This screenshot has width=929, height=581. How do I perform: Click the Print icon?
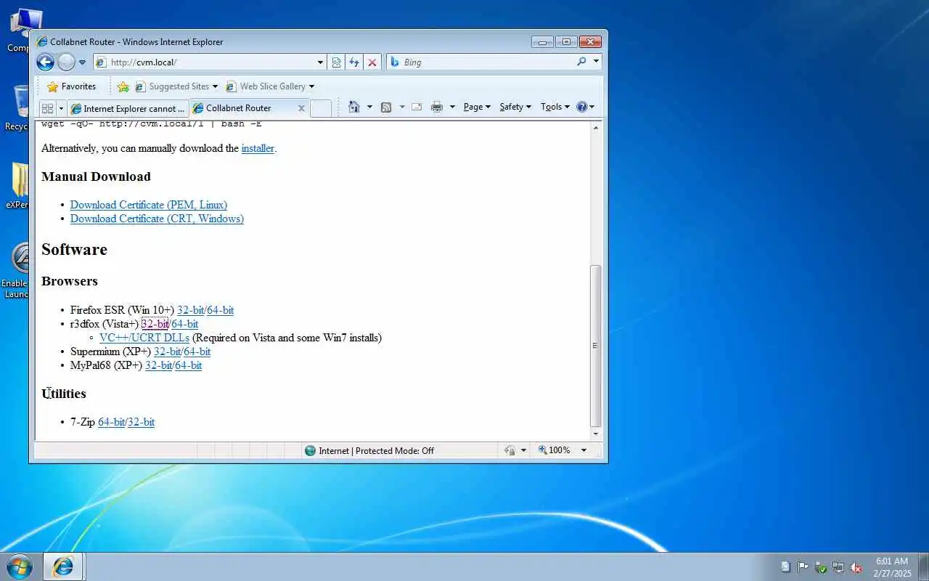[436, 107]
